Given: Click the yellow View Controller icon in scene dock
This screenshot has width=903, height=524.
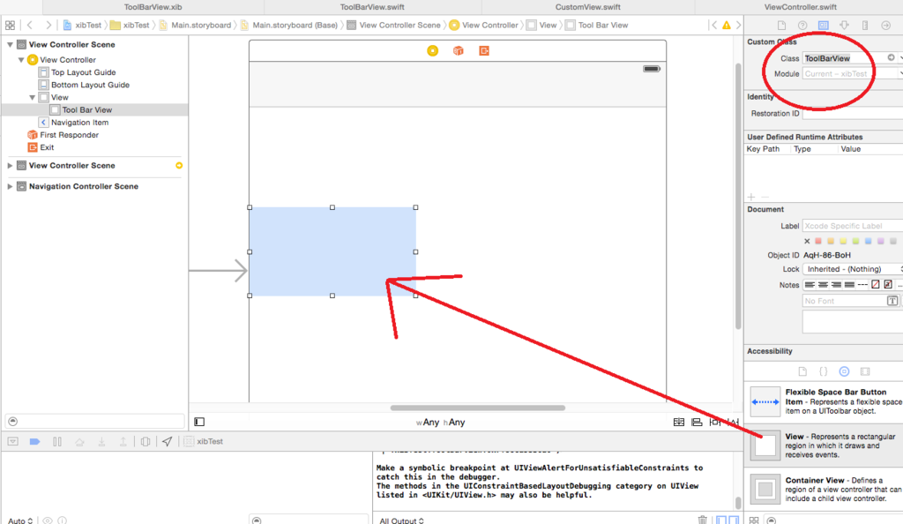Looking at the screenshot, I should coord(432,50).
